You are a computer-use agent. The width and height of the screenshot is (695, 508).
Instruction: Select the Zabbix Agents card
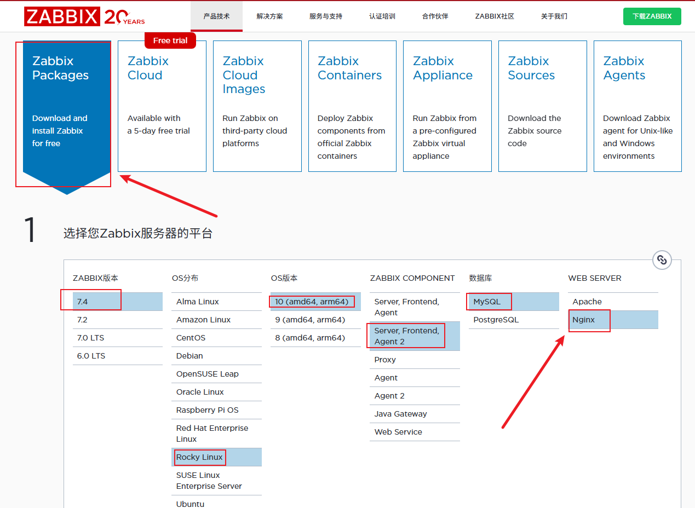coord(637,106)
